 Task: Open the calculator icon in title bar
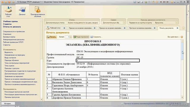153,2
